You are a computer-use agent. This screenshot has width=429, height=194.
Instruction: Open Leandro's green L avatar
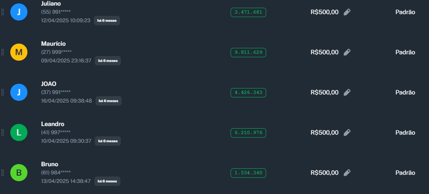coord(19,133)
